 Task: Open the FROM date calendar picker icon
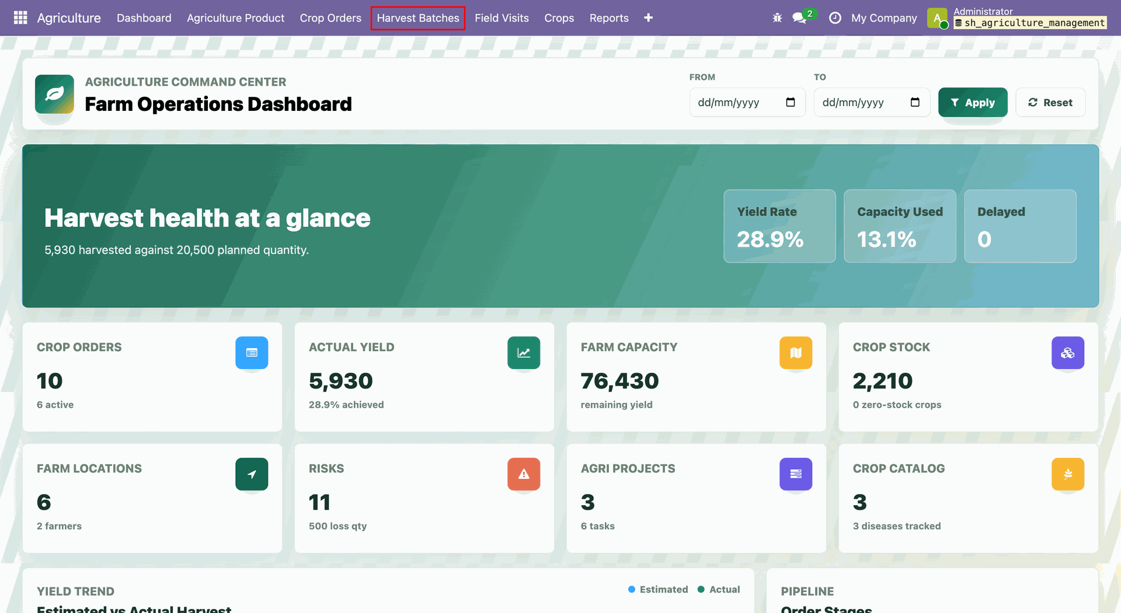[791, 103]
